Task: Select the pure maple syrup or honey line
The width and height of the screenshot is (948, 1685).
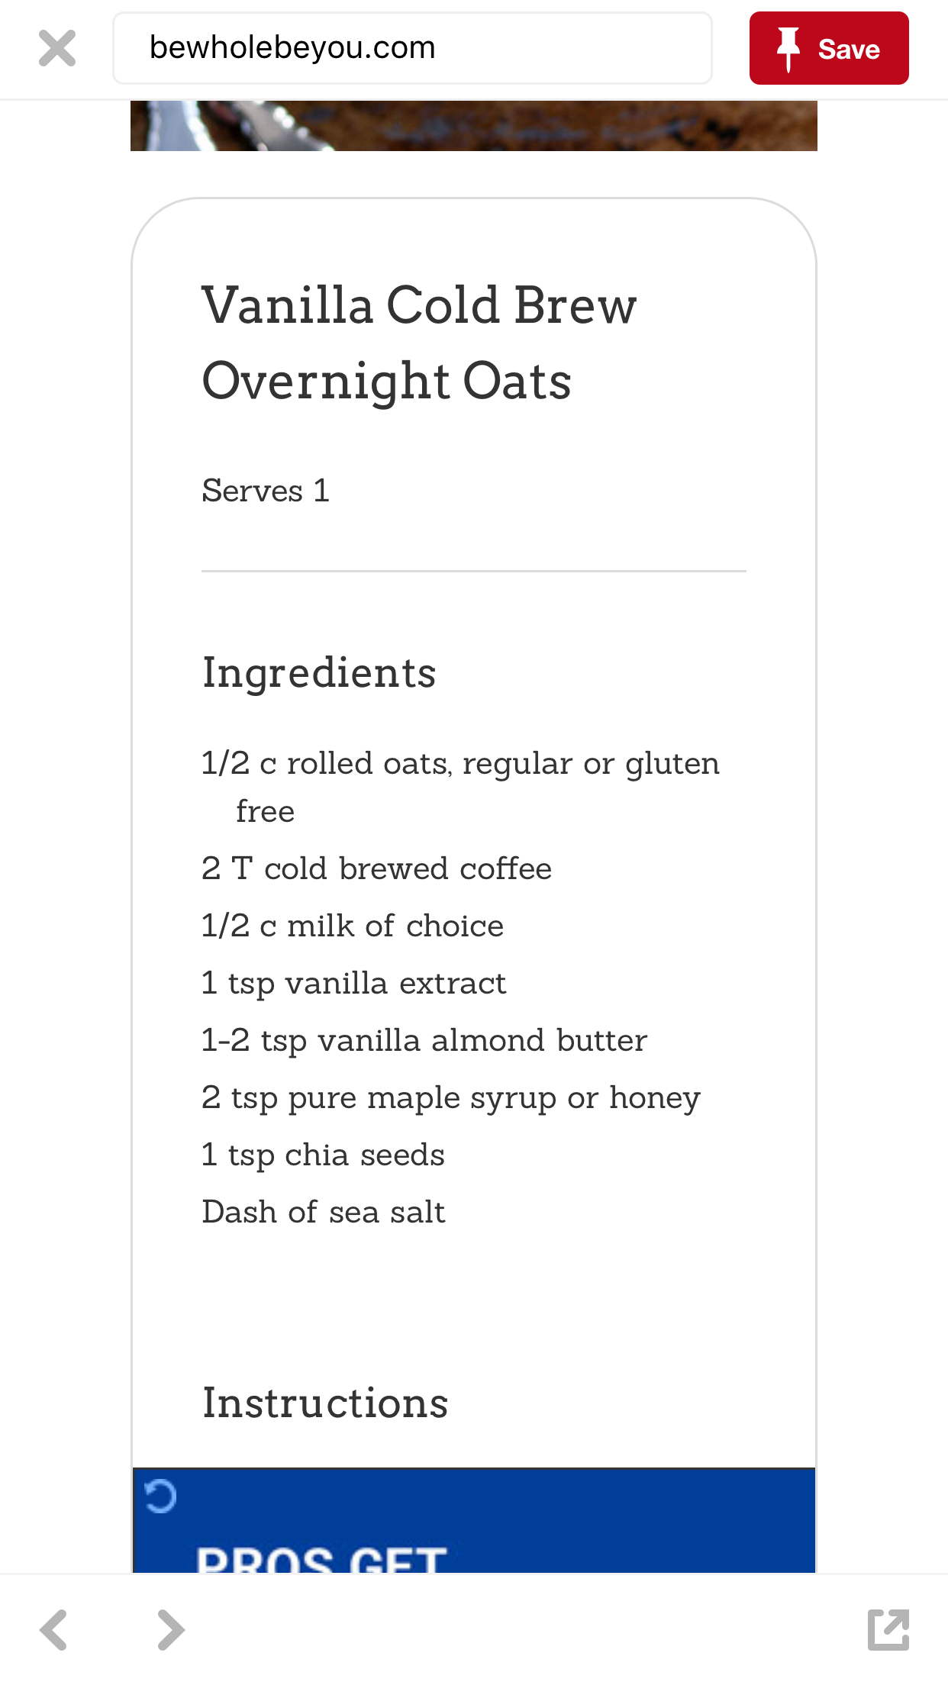Action: coord(451,1099)
